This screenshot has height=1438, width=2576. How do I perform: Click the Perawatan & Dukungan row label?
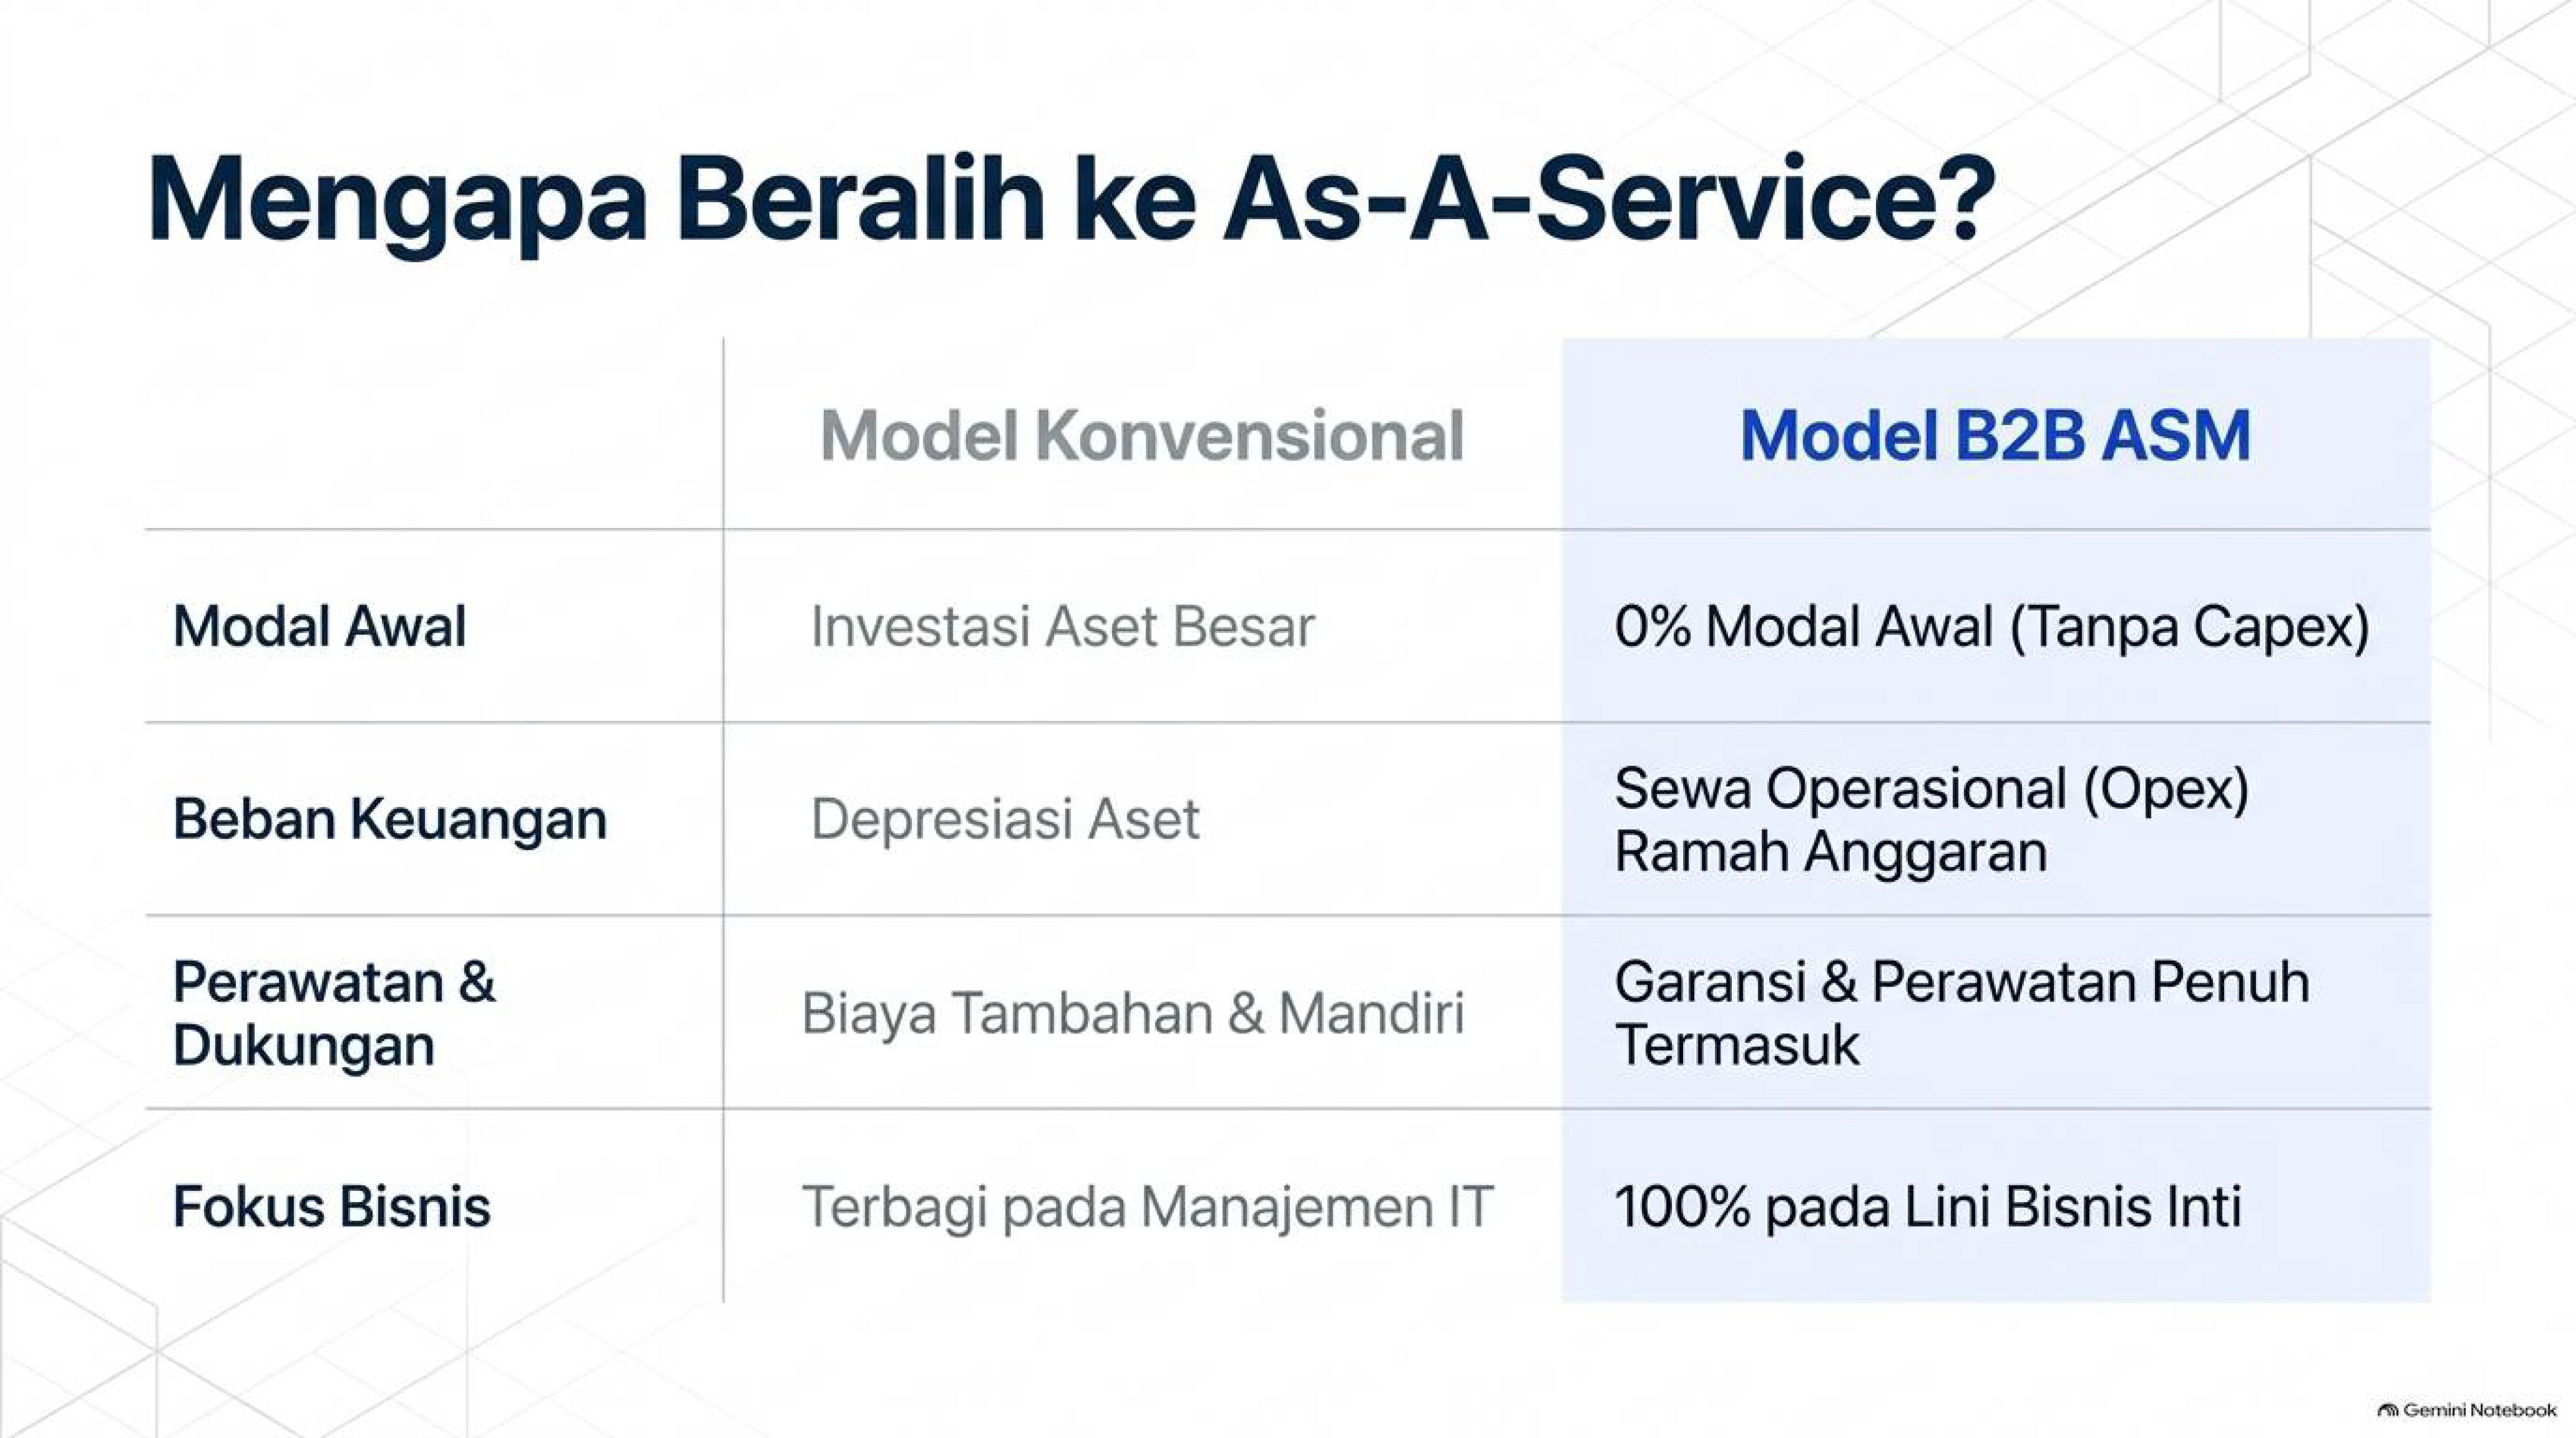pyautogui.click(x=334, y=1013)
